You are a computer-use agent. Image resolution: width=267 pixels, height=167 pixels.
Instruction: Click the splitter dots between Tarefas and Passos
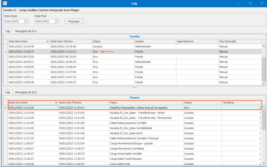[134, 88]
